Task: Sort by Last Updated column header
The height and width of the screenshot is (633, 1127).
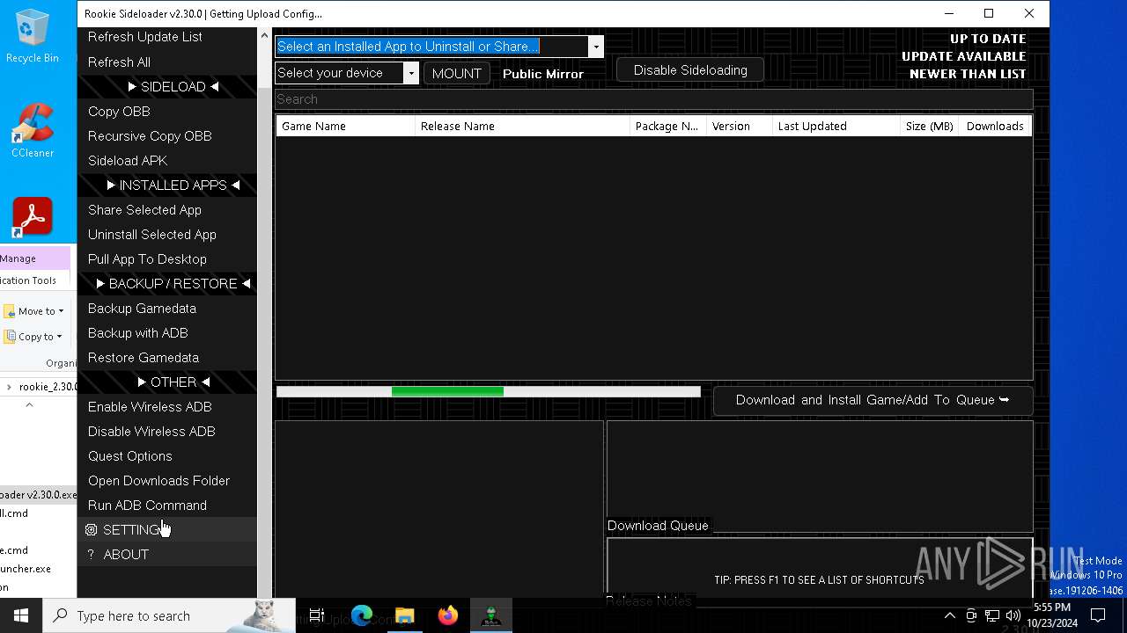Action: [x=836, y=126]
